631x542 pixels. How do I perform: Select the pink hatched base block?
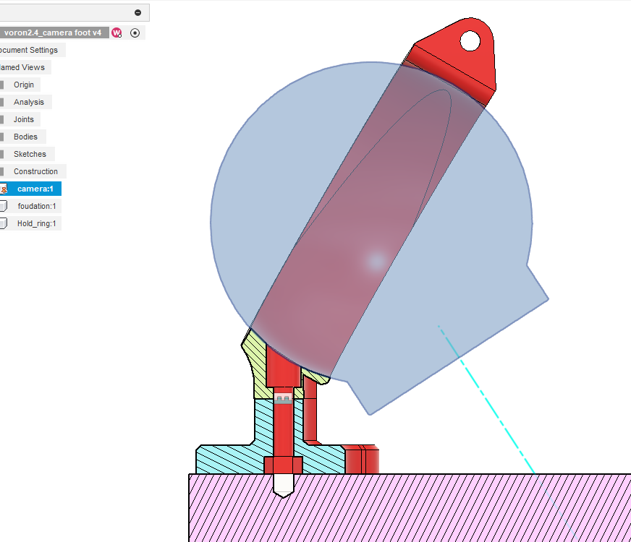(410, 508)
